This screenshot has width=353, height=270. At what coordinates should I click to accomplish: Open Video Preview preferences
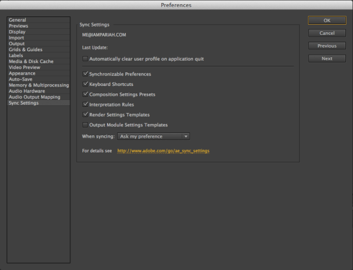click(25, 68)
